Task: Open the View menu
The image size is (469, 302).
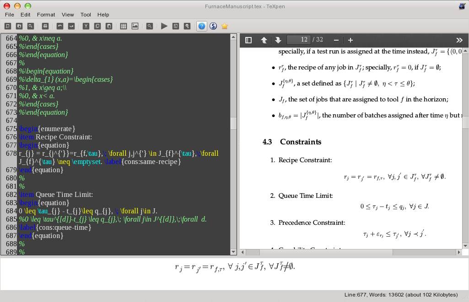Action: [x=68, y=14]
